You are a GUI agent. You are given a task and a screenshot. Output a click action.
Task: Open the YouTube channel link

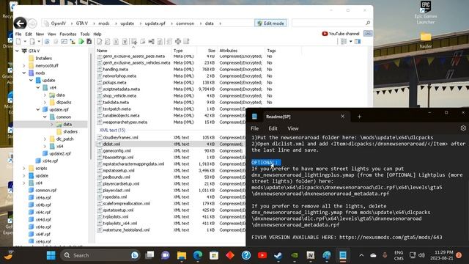[x=340, y=34]
